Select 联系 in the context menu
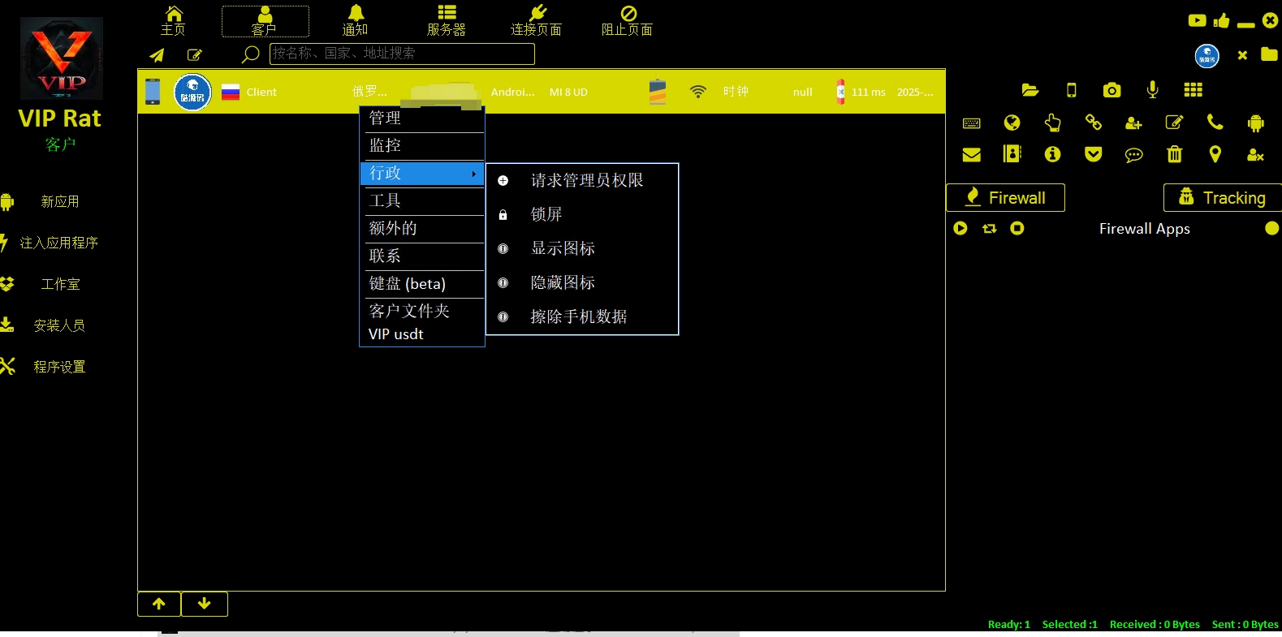Screen dimensions: 1282x637 click(422, 256)
